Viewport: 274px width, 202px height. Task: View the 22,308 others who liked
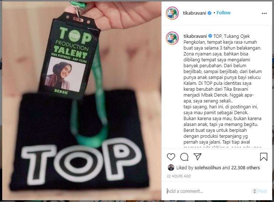click(245, 167)
